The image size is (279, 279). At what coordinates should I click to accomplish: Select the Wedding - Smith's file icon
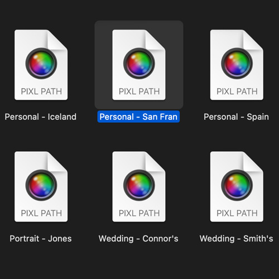(x=237, y=186)
